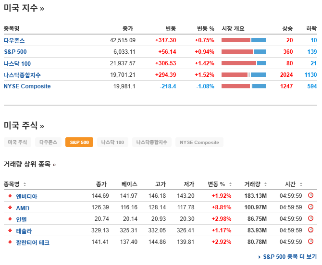Sort stock table by 시간 arrows
322x265 pixels.
click(301, 184)
